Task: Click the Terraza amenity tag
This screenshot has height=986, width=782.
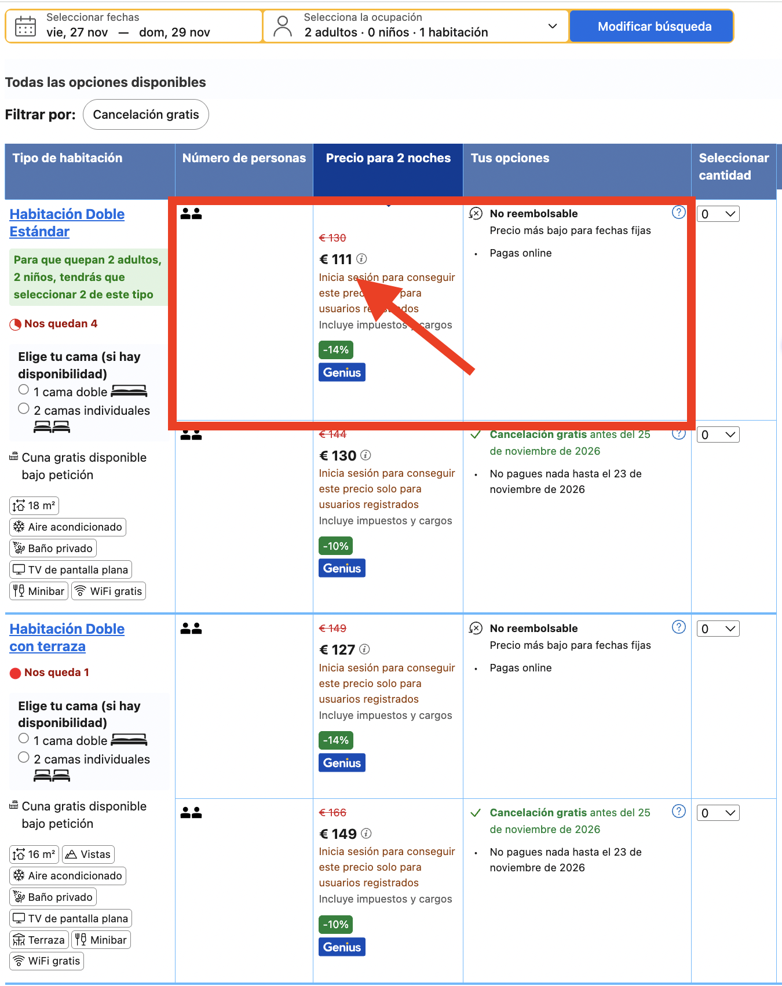Action: 39,940
